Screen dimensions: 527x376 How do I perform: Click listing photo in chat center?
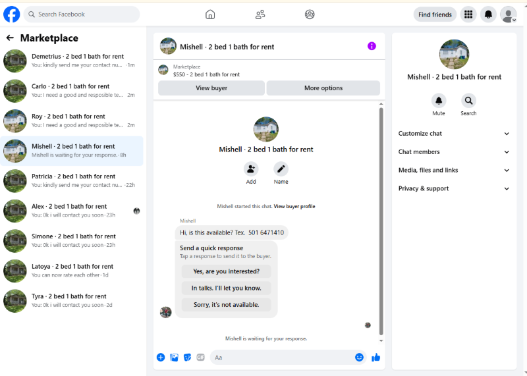pyautogui.click(x=266, y=129)
